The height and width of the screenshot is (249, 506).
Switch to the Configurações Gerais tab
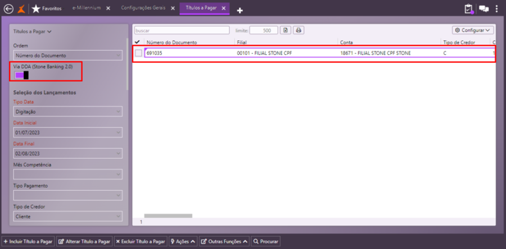tap(143, 8)
